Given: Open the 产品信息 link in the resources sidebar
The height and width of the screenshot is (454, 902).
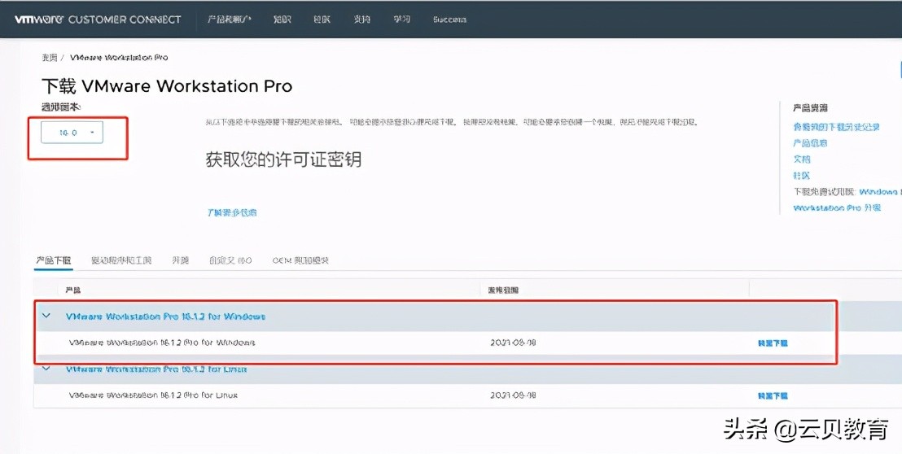Looking at the screenshot, I should click(x=810, y=143).
